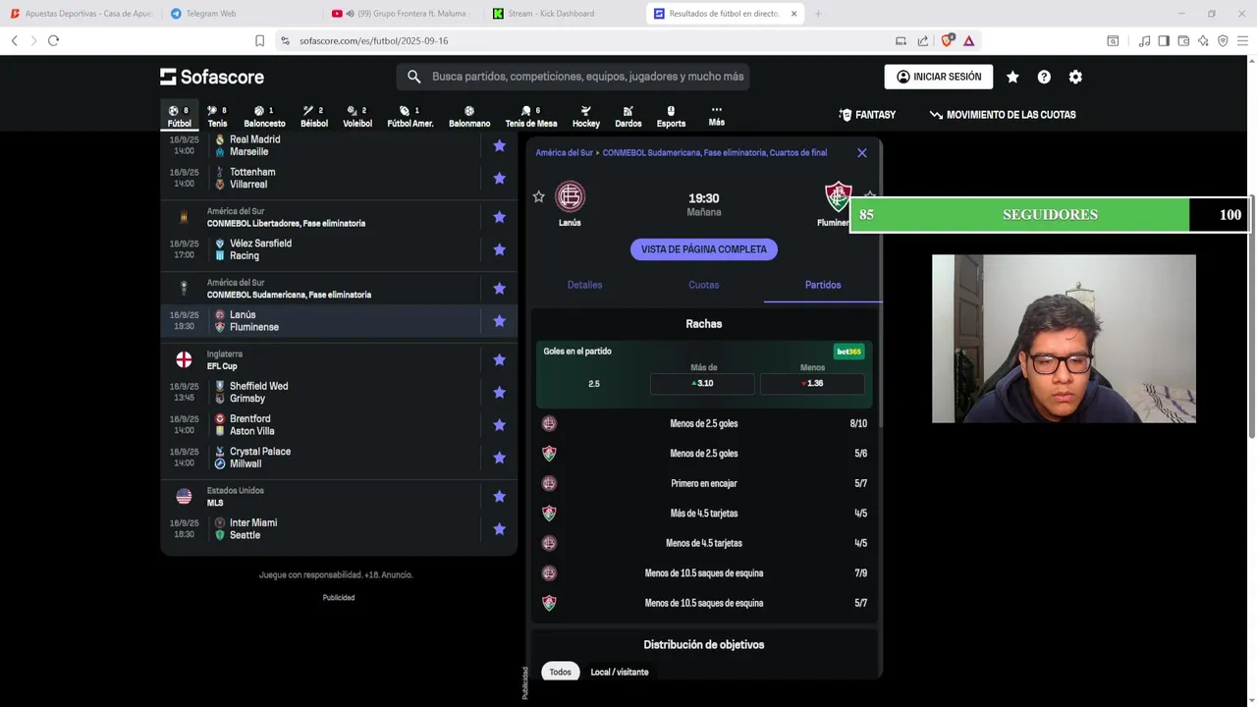The width and height of the screenshot is (1257, 707).
Task: Toggle favorite star for EFL Cup league
Action: (x=499, y=359)
